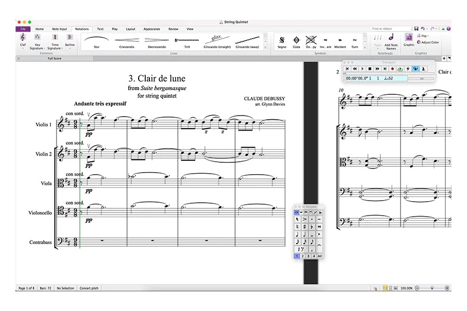
Task: Toggle Live Tempo lightning button in Transport
Action: (x=408, y=69)
